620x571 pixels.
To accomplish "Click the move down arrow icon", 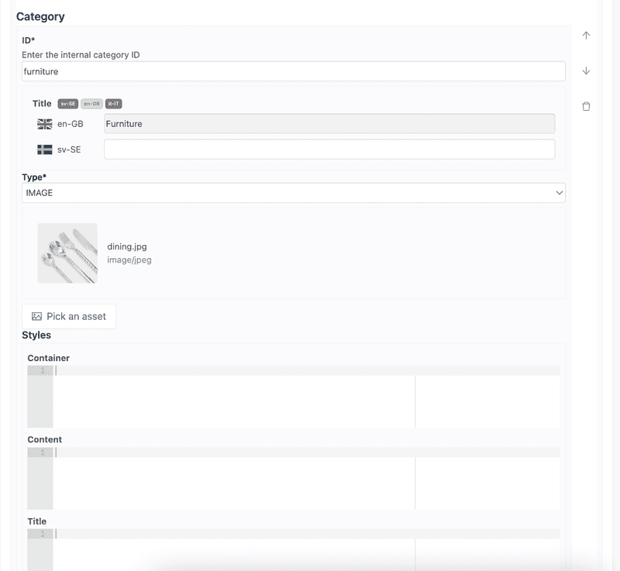I will [x=586, y=71].
